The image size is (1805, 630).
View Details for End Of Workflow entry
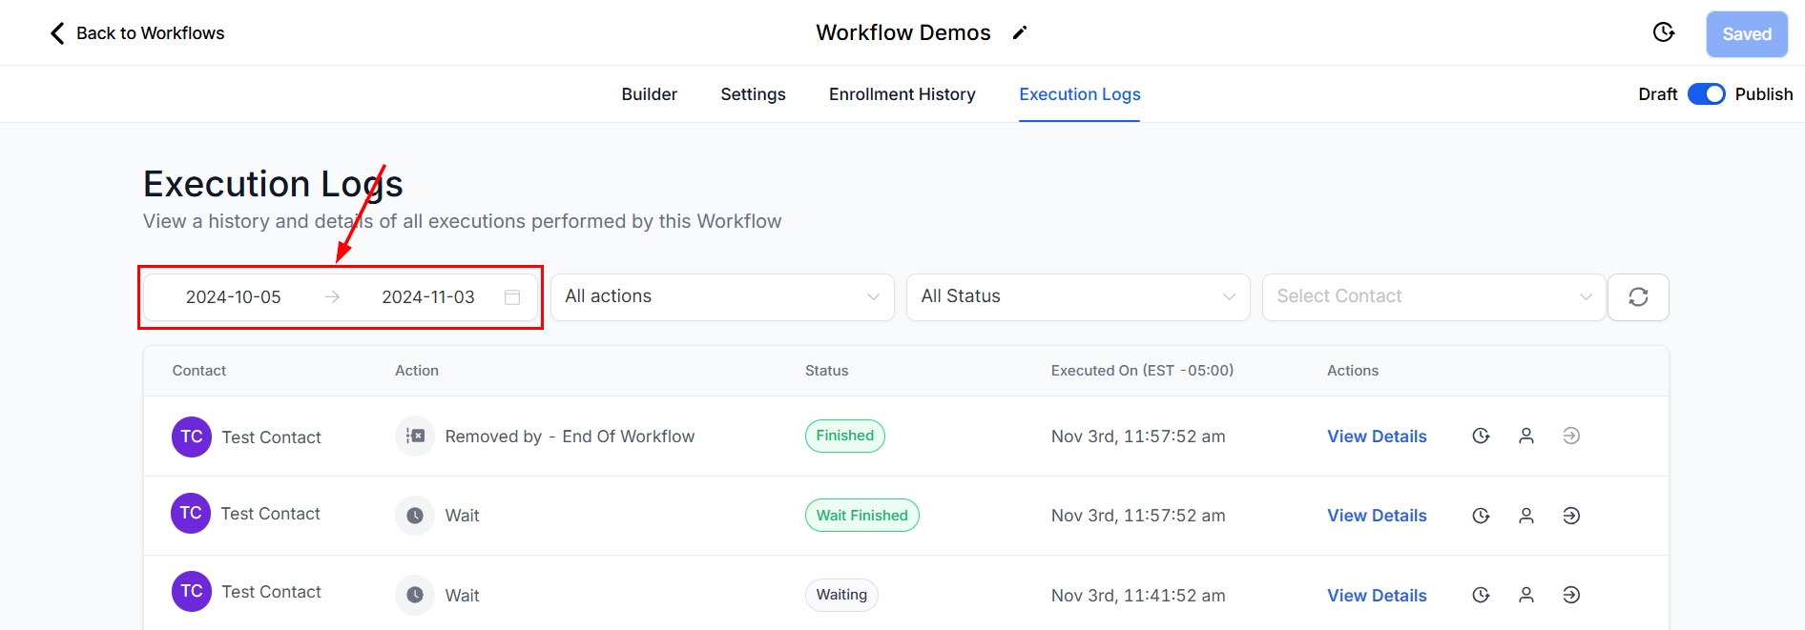click(1377, 437)
